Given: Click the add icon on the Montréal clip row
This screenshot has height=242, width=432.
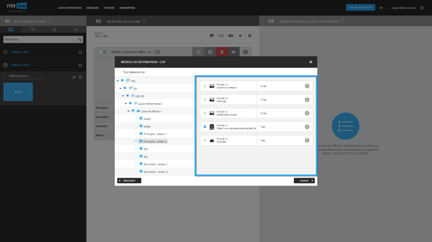Looking at the screenshot, I should 307,140.
